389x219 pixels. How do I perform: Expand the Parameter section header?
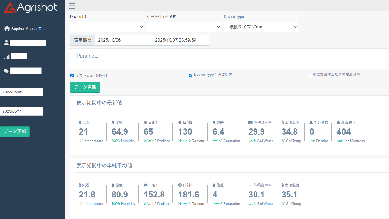tap(88, 56)
